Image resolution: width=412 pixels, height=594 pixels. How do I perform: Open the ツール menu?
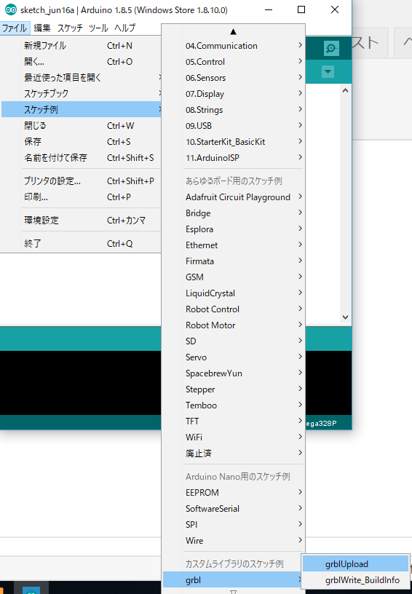98,28
